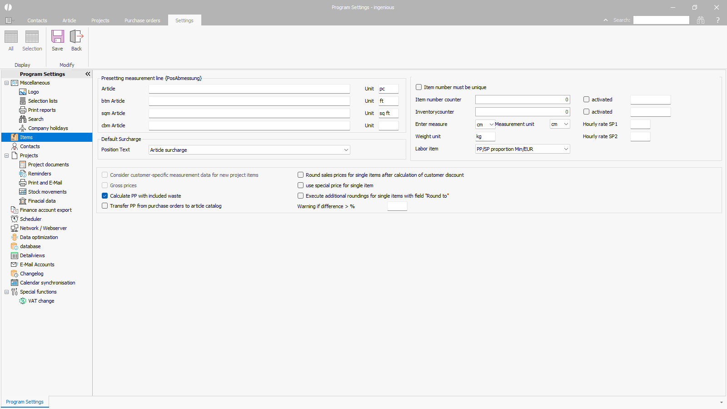Open Calendar synchronisation settings
727x409 pixels.
pyautogui.click(x=47, y=283)
